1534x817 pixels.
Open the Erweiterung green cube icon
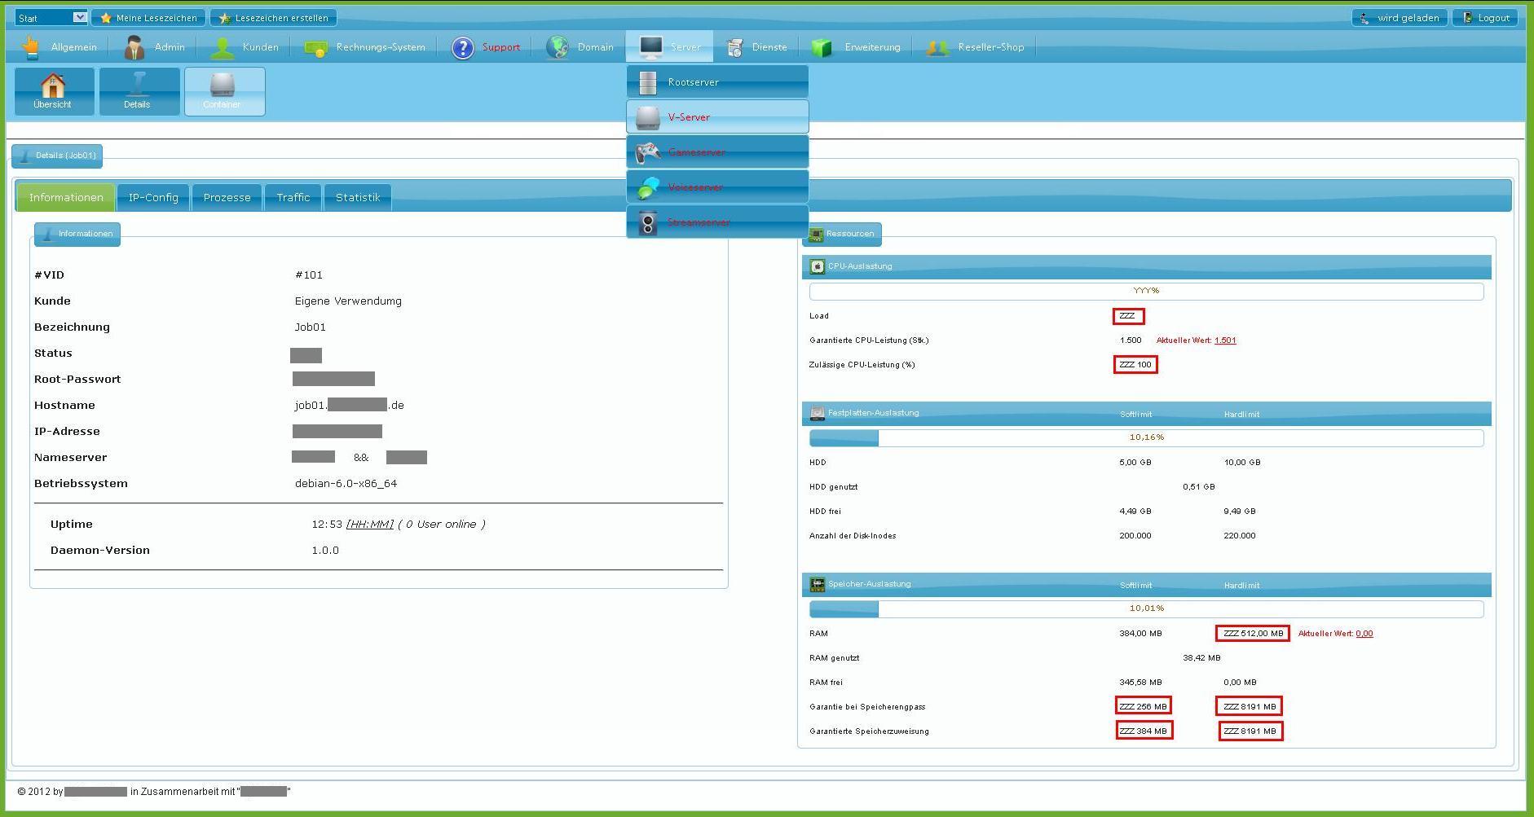(822, 48)
